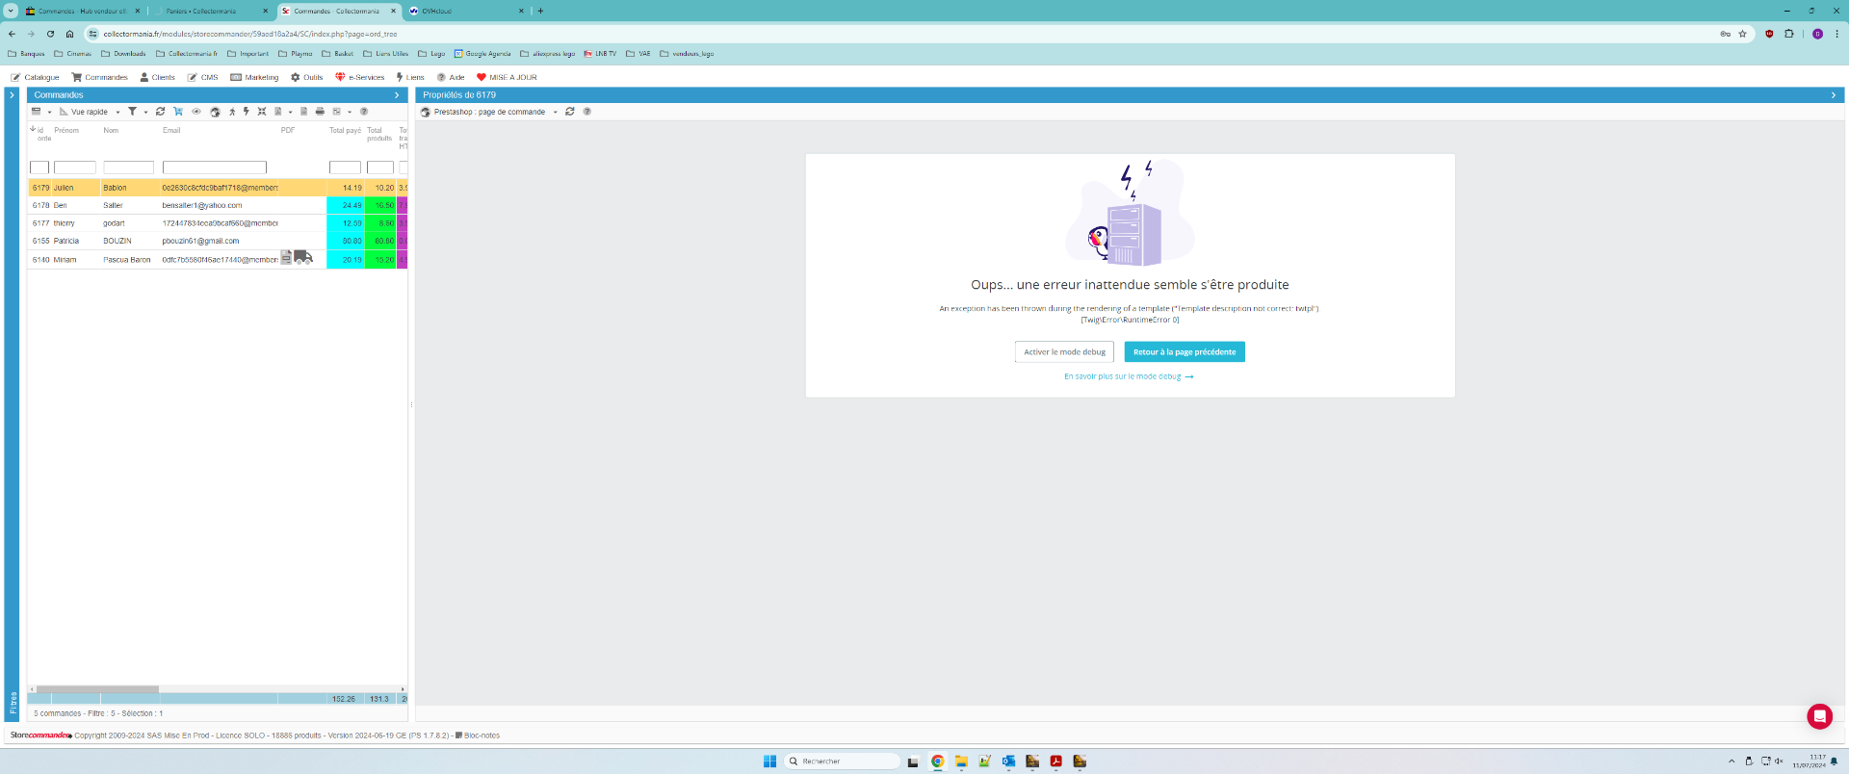
Task: Open the column layout dropdown arrow
Action: point(350,112)
